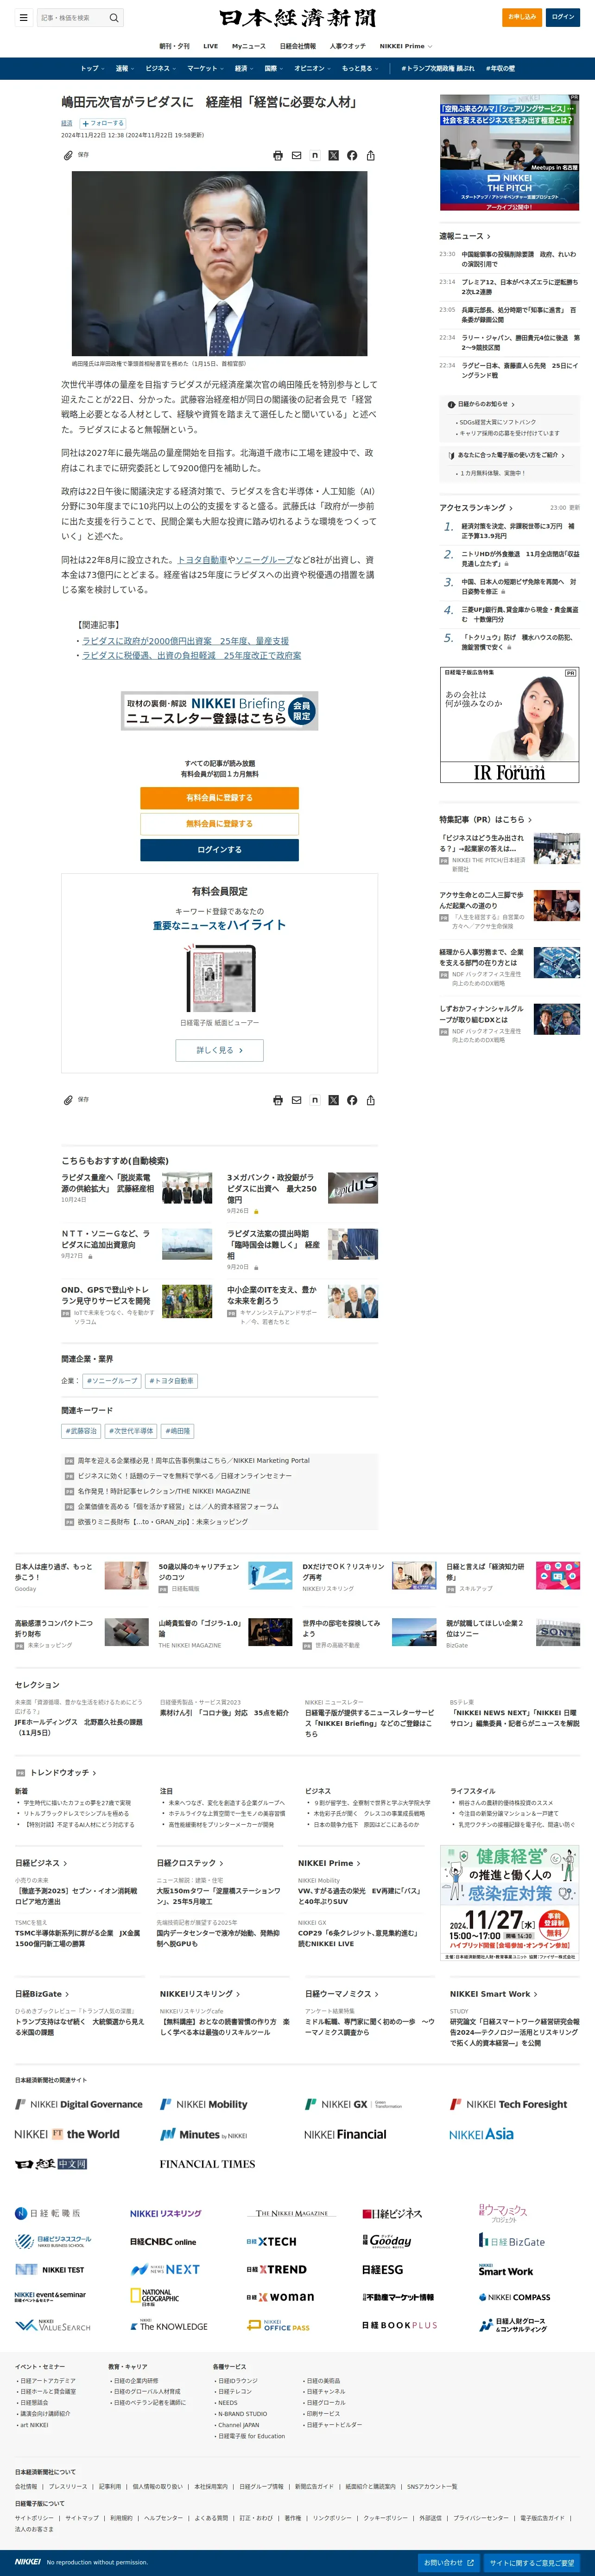Toggle the フォローする follow button
595x2576 pixels.
pyautogui.click(x=102, y=124)
